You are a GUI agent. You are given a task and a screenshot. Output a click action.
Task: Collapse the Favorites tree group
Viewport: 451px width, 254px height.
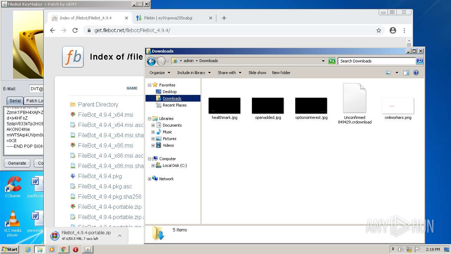click(149, 85)
